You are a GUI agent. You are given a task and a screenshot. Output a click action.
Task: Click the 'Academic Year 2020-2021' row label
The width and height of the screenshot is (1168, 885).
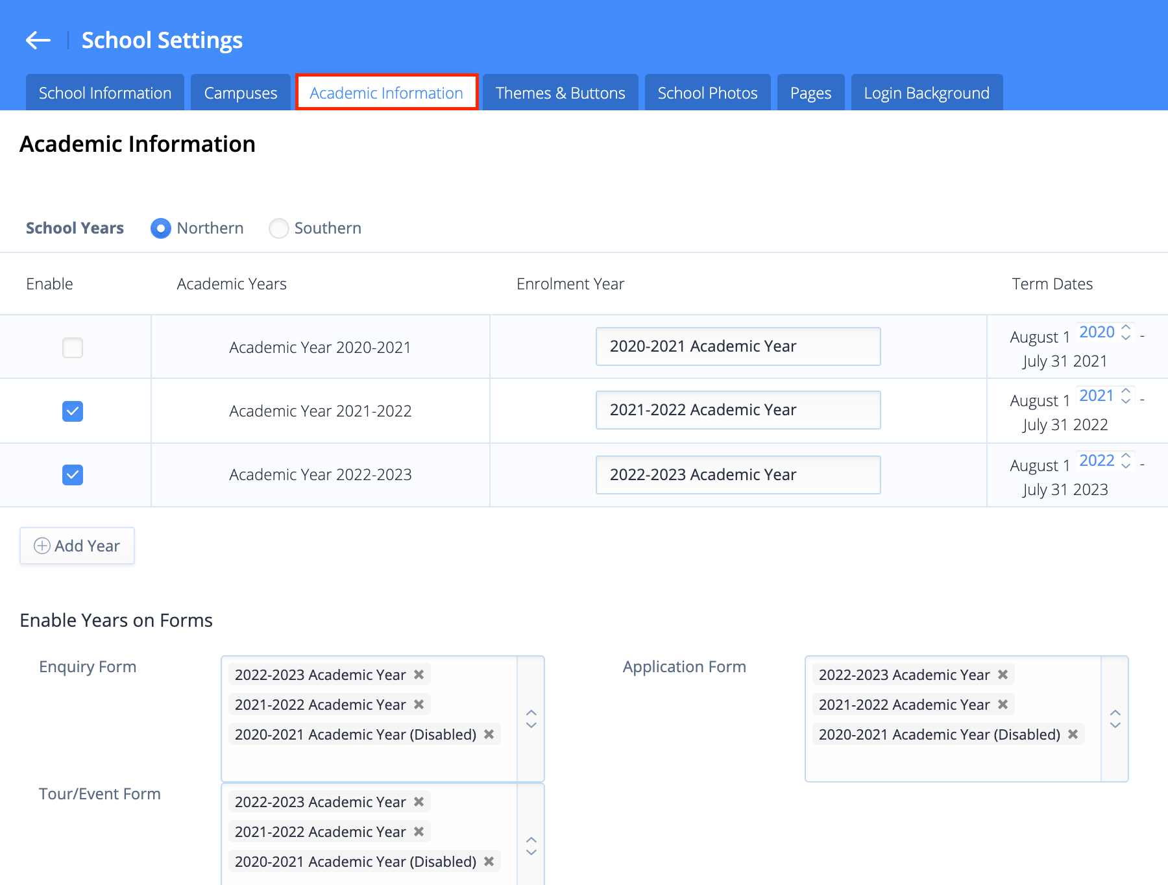pyautogui.click(x=321, y=348)
